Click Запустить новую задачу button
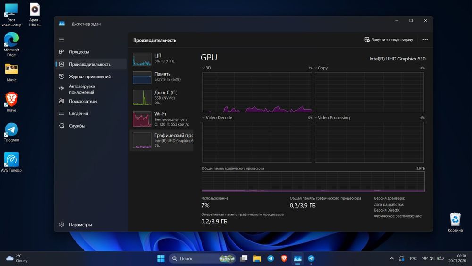 pyautogui.click(x=388, y=40)
